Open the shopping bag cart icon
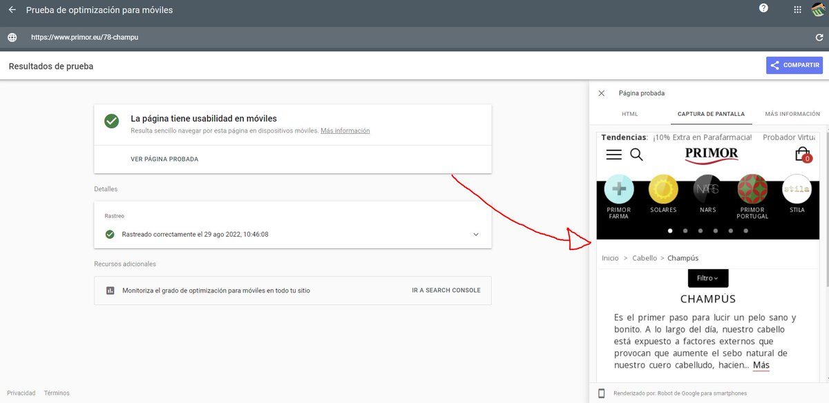This screenshot has width=829, height=403. point(803,155)
